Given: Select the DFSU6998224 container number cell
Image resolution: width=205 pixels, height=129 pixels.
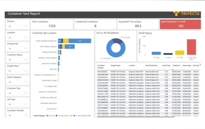Looking at the screenshot, I should 102,100.
